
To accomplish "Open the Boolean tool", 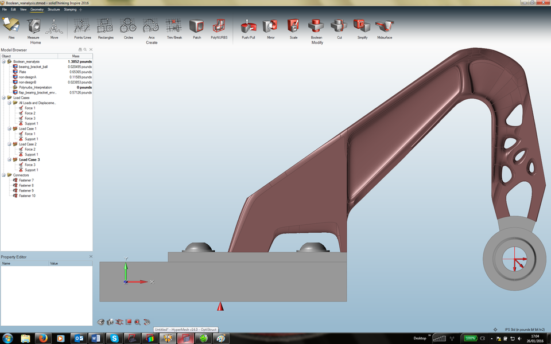I will point(316,26).
